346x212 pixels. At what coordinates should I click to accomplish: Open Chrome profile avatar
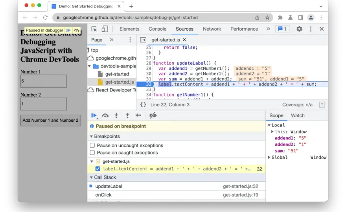click(311, 18)
